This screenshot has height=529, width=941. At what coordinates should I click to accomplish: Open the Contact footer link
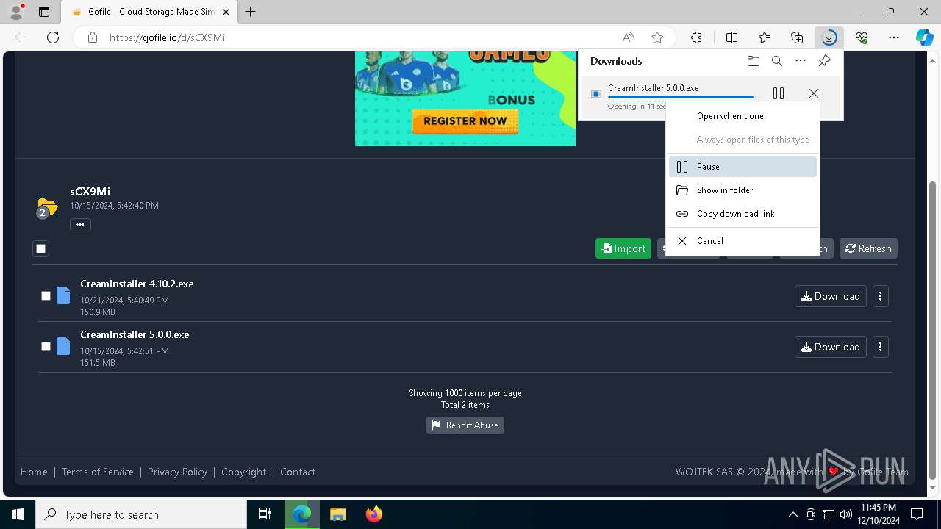298,472
